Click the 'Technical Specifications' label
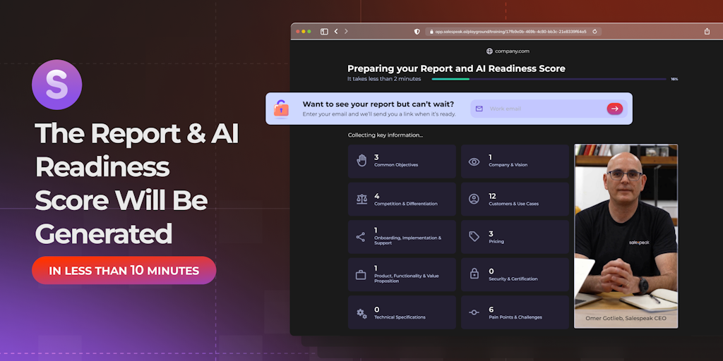Screen dimensions: 723x361 click(x=400, y=317)
